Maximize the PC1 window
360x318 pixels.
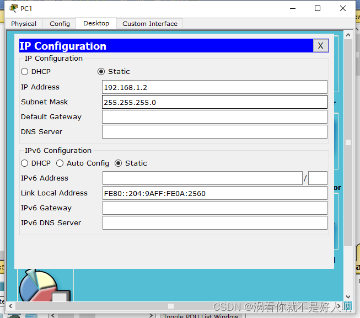(x=318, y=8)
